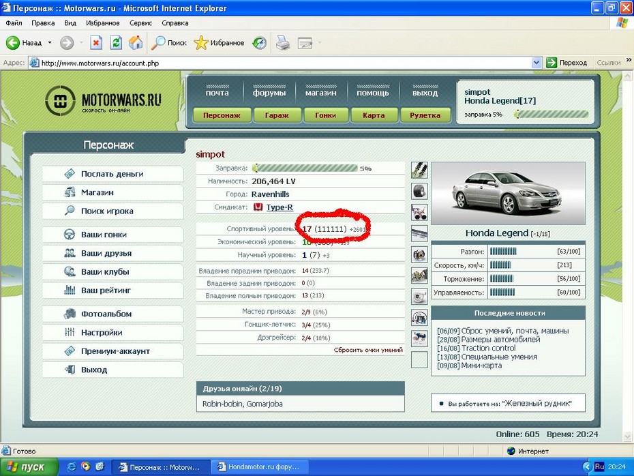Image resolution: width=634 pixels, height=476 pixels.
Task: Open Internet Explorer from quick launch
Action: coord(72,466)
